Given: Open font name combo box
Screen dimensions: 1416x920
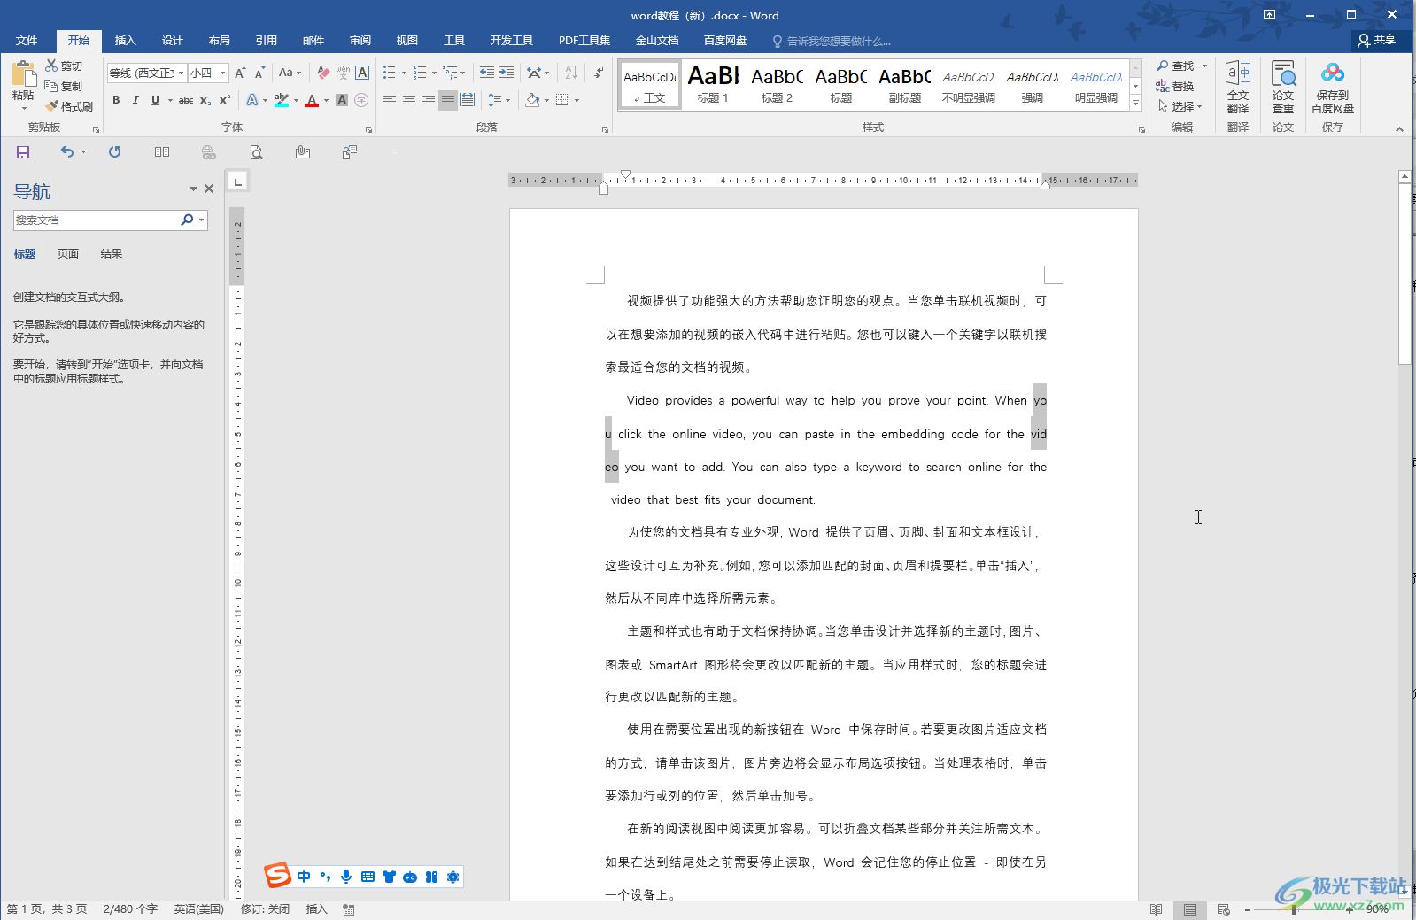Looking at the screenshot, I should (x=147, y=73).
